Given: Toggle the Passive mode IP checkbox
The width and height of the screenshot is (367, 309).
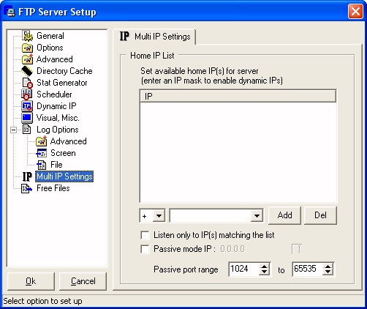Looking at the screenshot, I should tap(145, 249).
